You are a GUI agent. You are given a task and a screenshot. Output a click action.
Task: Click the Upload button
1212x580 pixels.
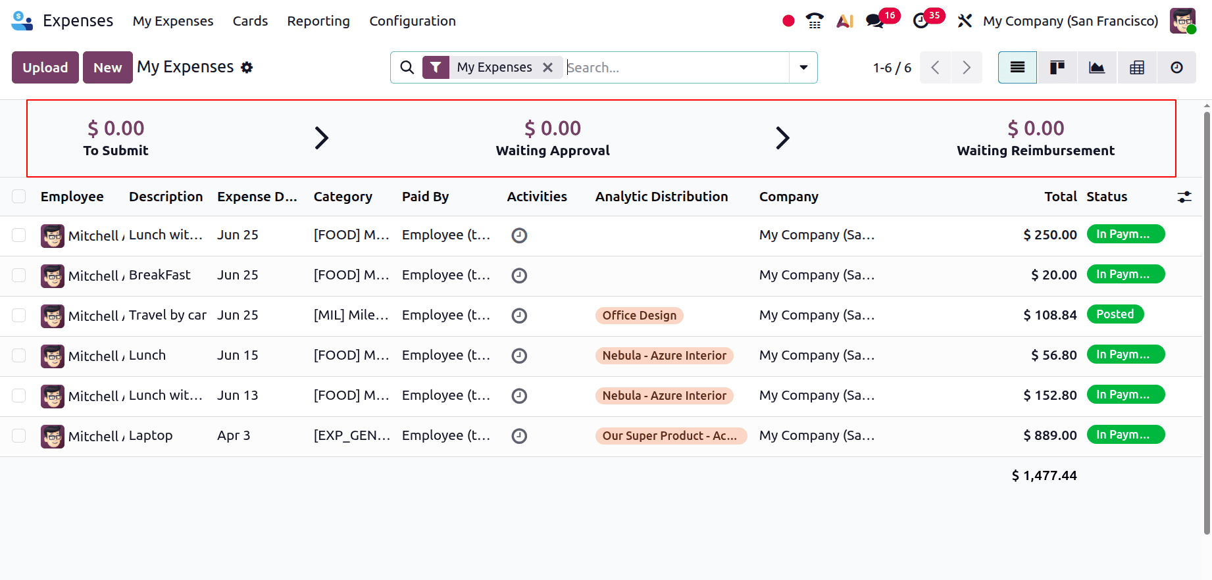pos(45,67)
